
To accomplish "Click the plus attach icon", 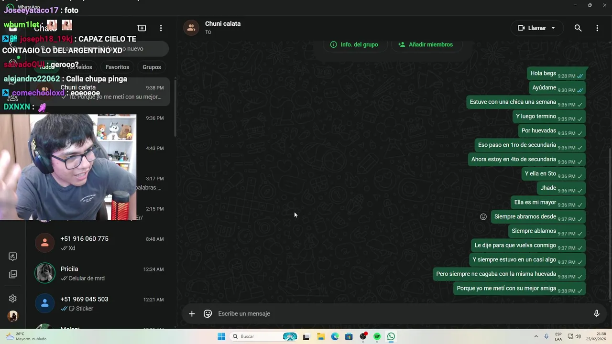I will [192, 313].
